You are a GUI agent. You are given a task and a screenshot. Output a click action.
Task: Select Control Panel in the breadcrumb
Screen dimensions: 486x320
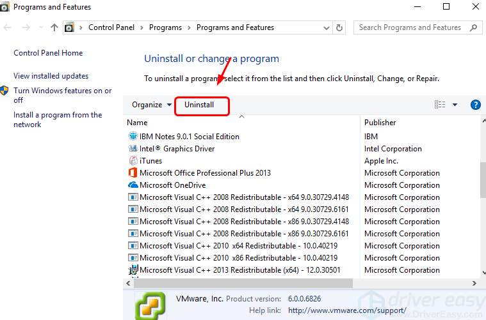[x=111, y=27]
